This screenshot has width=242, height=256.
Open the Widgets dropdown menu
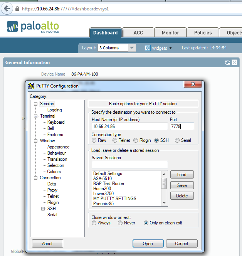(x=170, y=48)
